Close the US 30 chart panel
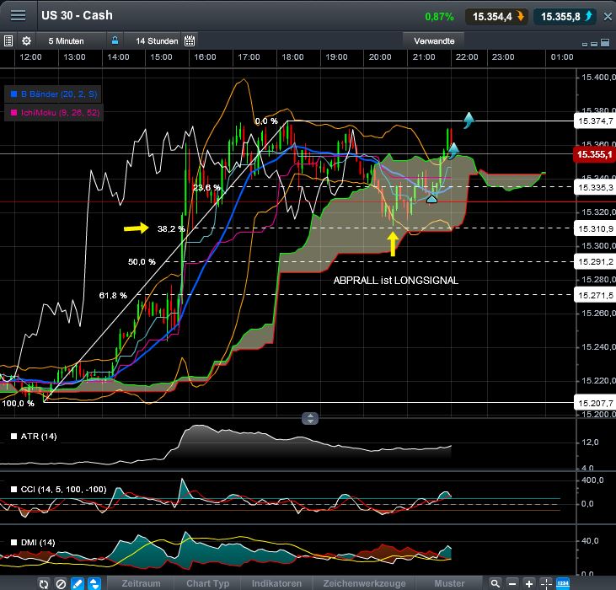Image resolution: width=616 pixels, height=590 pixels. tap(608, 17)
